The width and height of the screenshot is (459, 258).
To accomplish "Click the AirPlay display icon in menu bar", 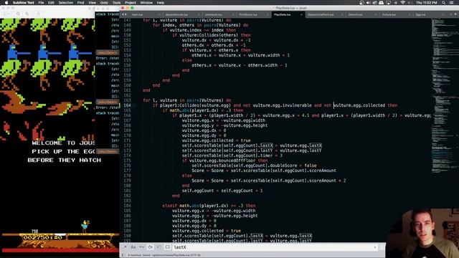I will (389, 3).
